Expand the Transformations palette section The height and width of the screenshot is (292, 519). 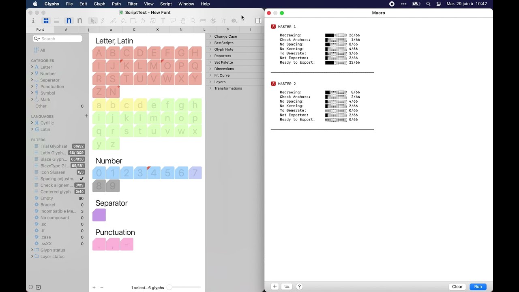point(210,88)
